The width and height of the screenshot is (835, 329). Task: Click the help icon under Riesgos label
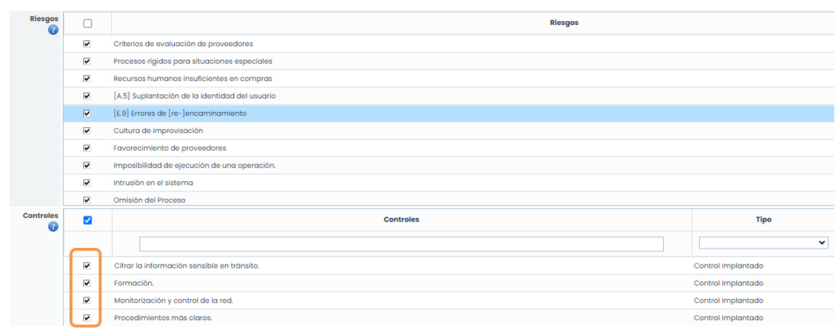(53, 30)
